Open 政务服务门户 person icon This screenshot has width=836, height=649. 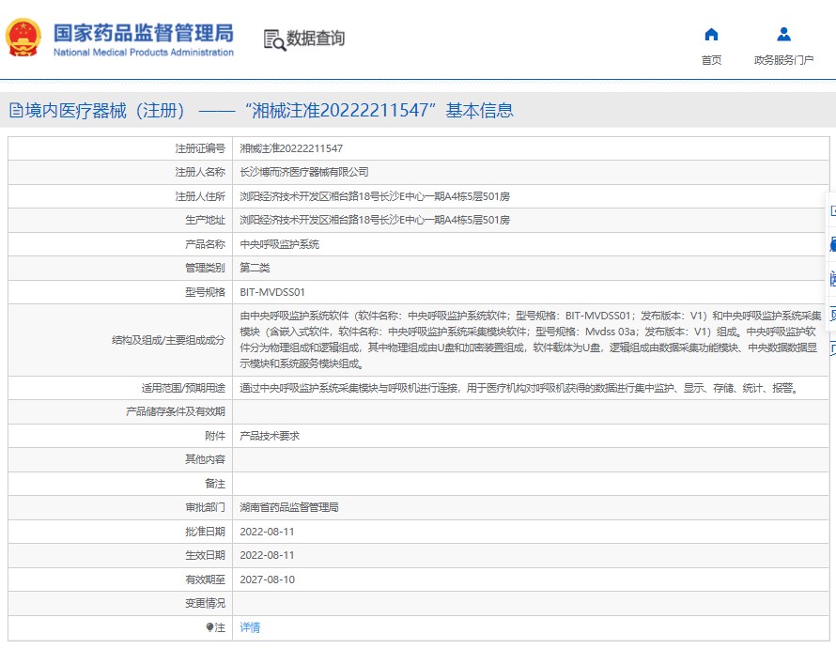(783, 35)
